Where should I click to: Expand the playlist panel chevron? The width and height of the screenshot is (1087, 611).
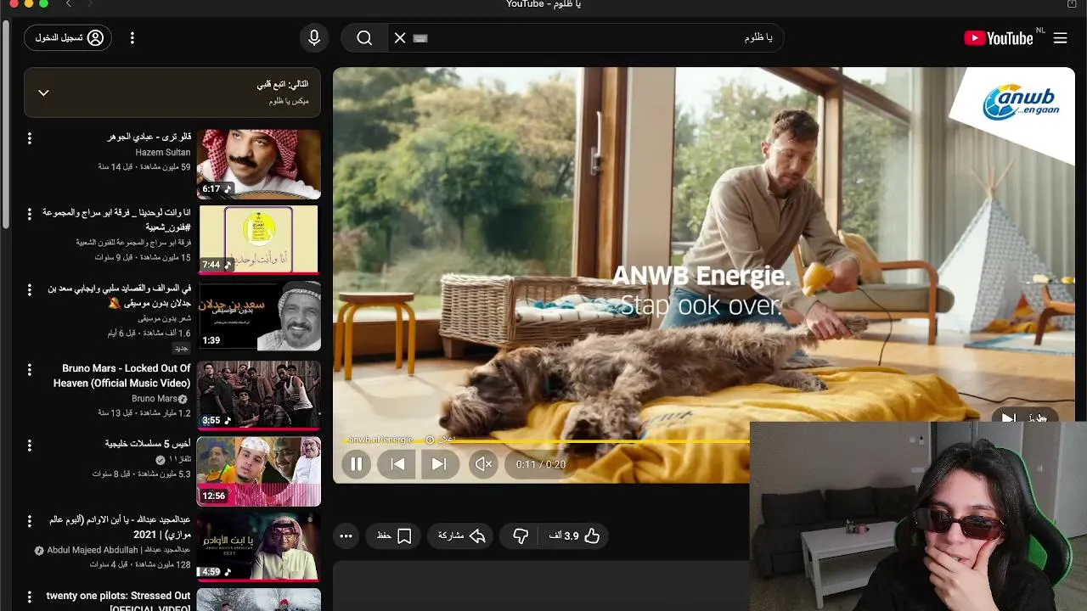coord(43,92)
